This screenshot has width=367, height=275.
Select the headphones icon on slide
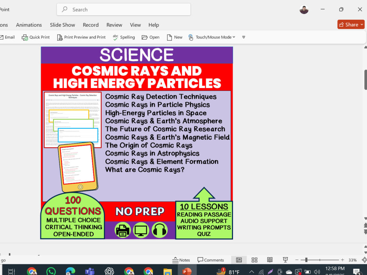point(159,230)
